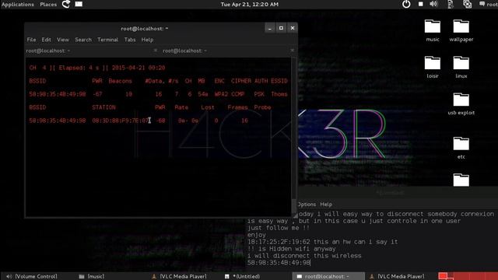498x280 pixels.
Task: Open Help menu in the text editor
Action: (326, 205)
